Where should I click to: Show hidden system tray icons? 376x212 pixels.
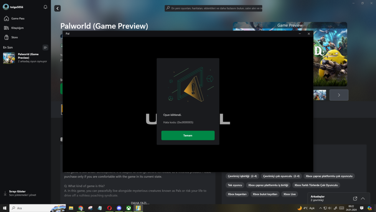[x=320, y=208]
